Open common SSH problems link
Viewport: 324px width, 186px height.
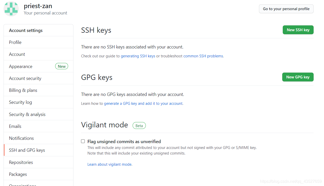203,56
